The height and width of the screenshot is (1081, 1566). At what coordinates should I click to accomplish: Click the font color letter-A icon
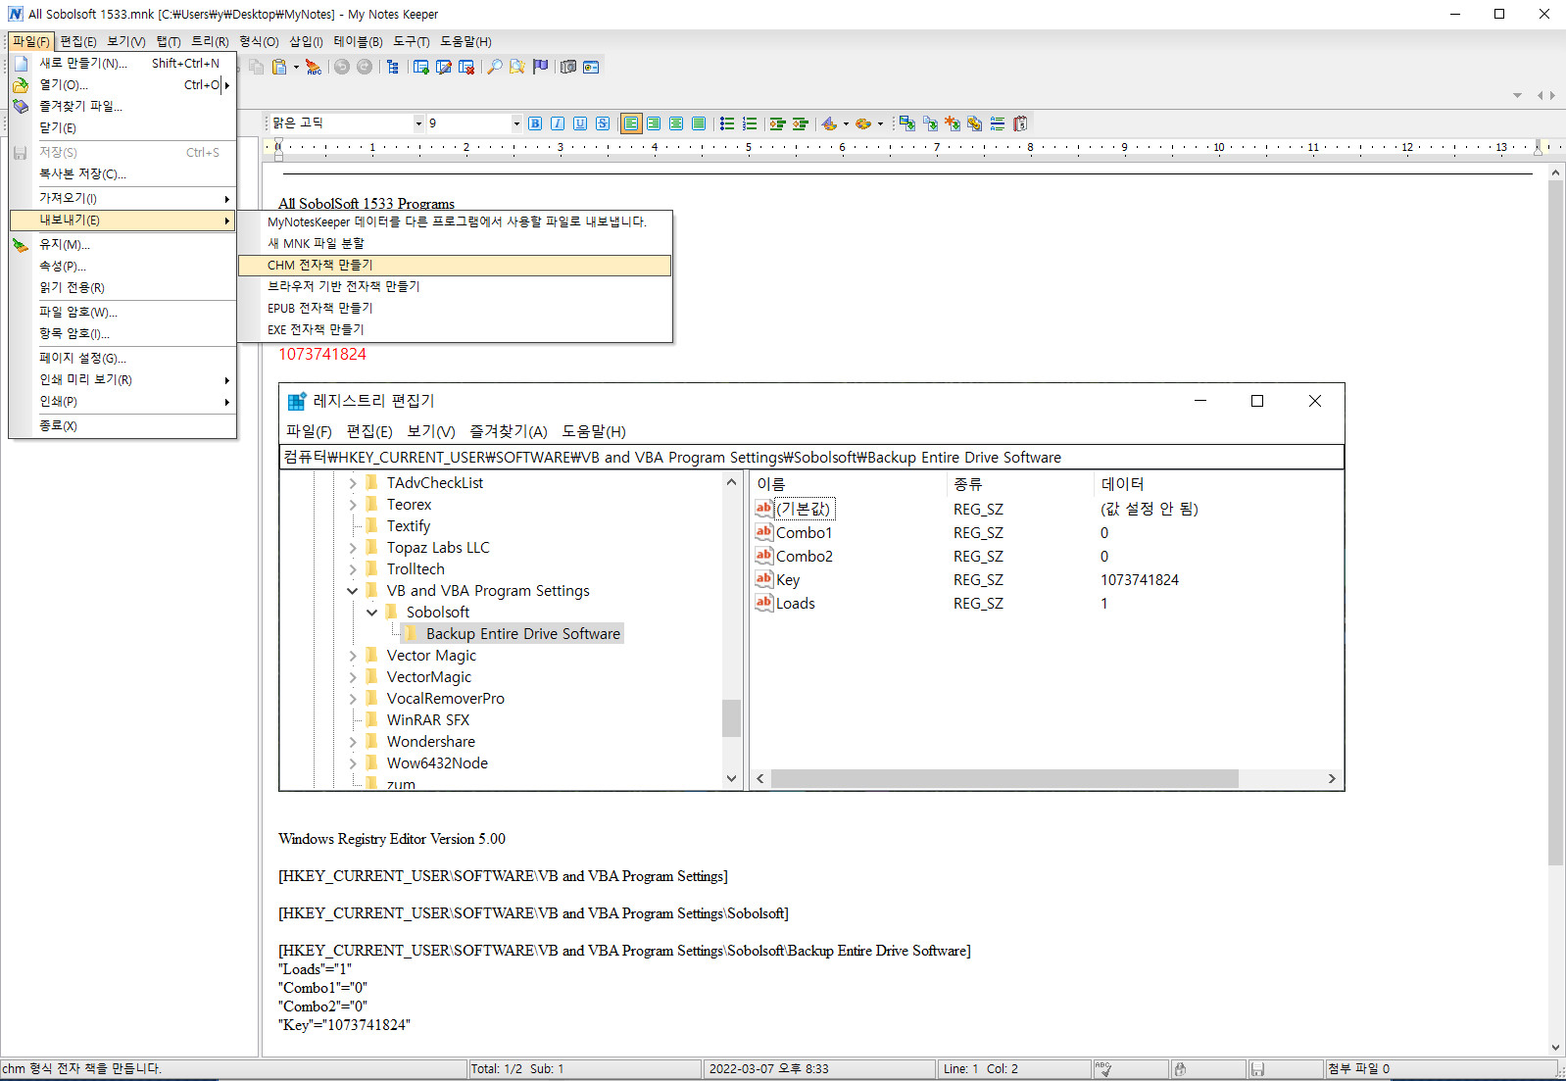829,123
